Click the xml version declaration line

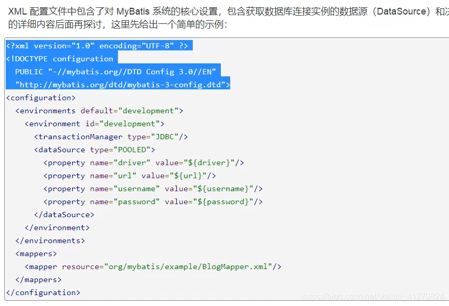pyautogui.click(x=97, y=46)
